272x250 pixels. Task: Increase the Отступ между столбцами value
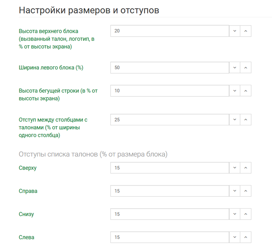(246, 120)
